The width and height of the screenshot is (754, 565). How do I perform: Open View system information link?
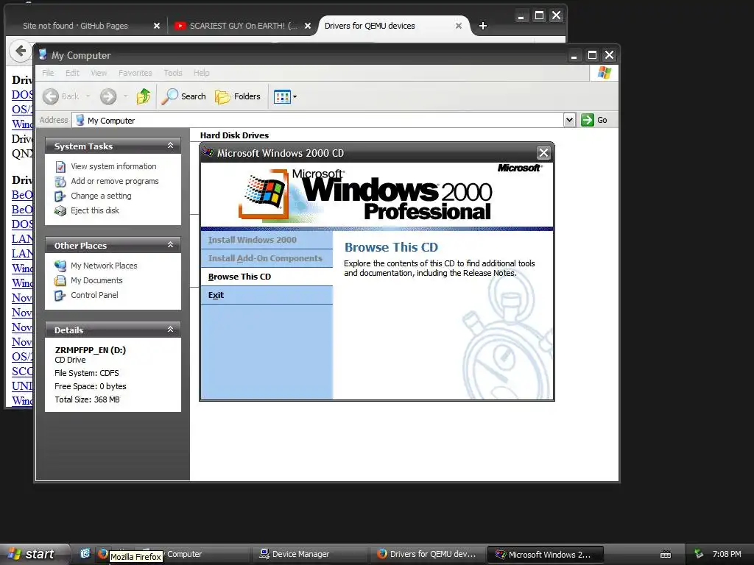point(113,166)
